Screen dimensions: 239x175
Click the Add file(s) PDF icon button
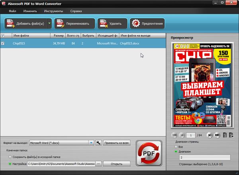25,24
